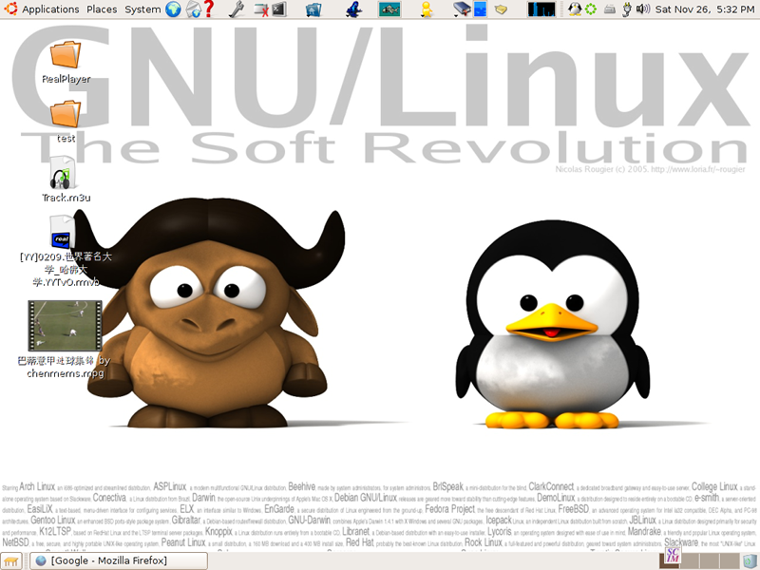The height and width of the screenshot is (570, 760).
Task: Select the Track.m3u playlist file
Action: [66, 180]
